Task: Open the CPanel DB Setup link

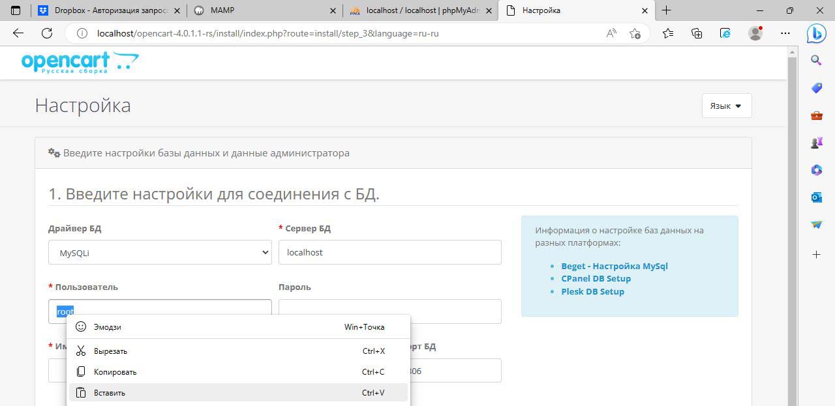Action: (596, 278)
